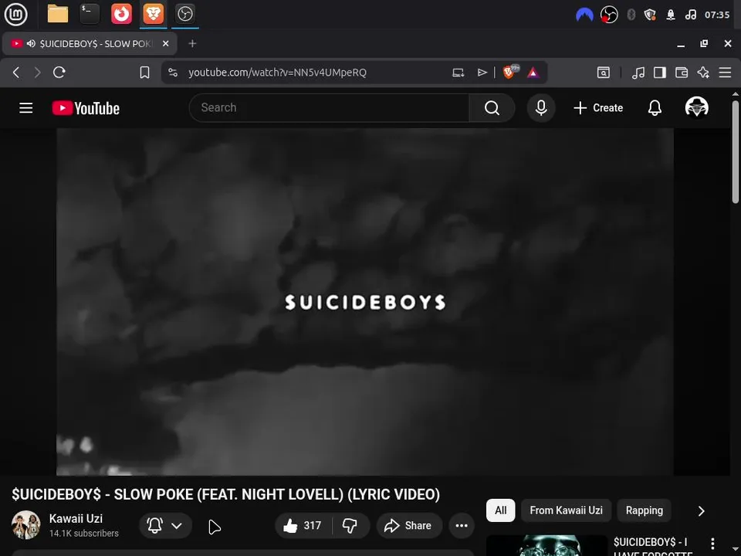Toggle the browser sidebar panel
The image size is (741, 556).
[660, 73]
